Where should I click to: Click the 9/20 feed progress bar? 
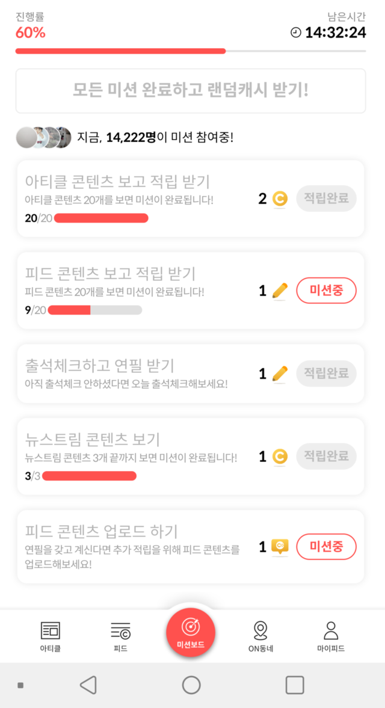(x=94, y=310)
